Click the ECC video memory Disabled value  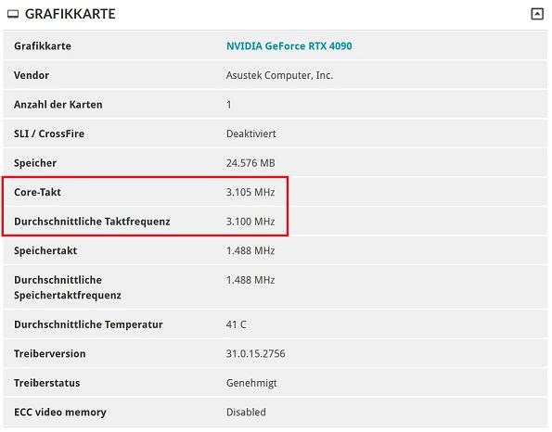click(246, 412)
